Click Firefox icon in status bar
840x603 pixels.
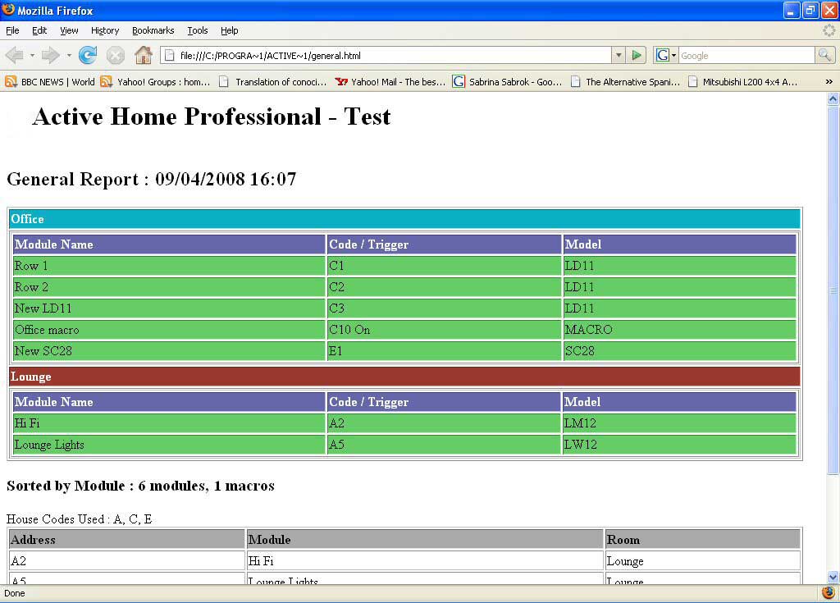[828, 593]
